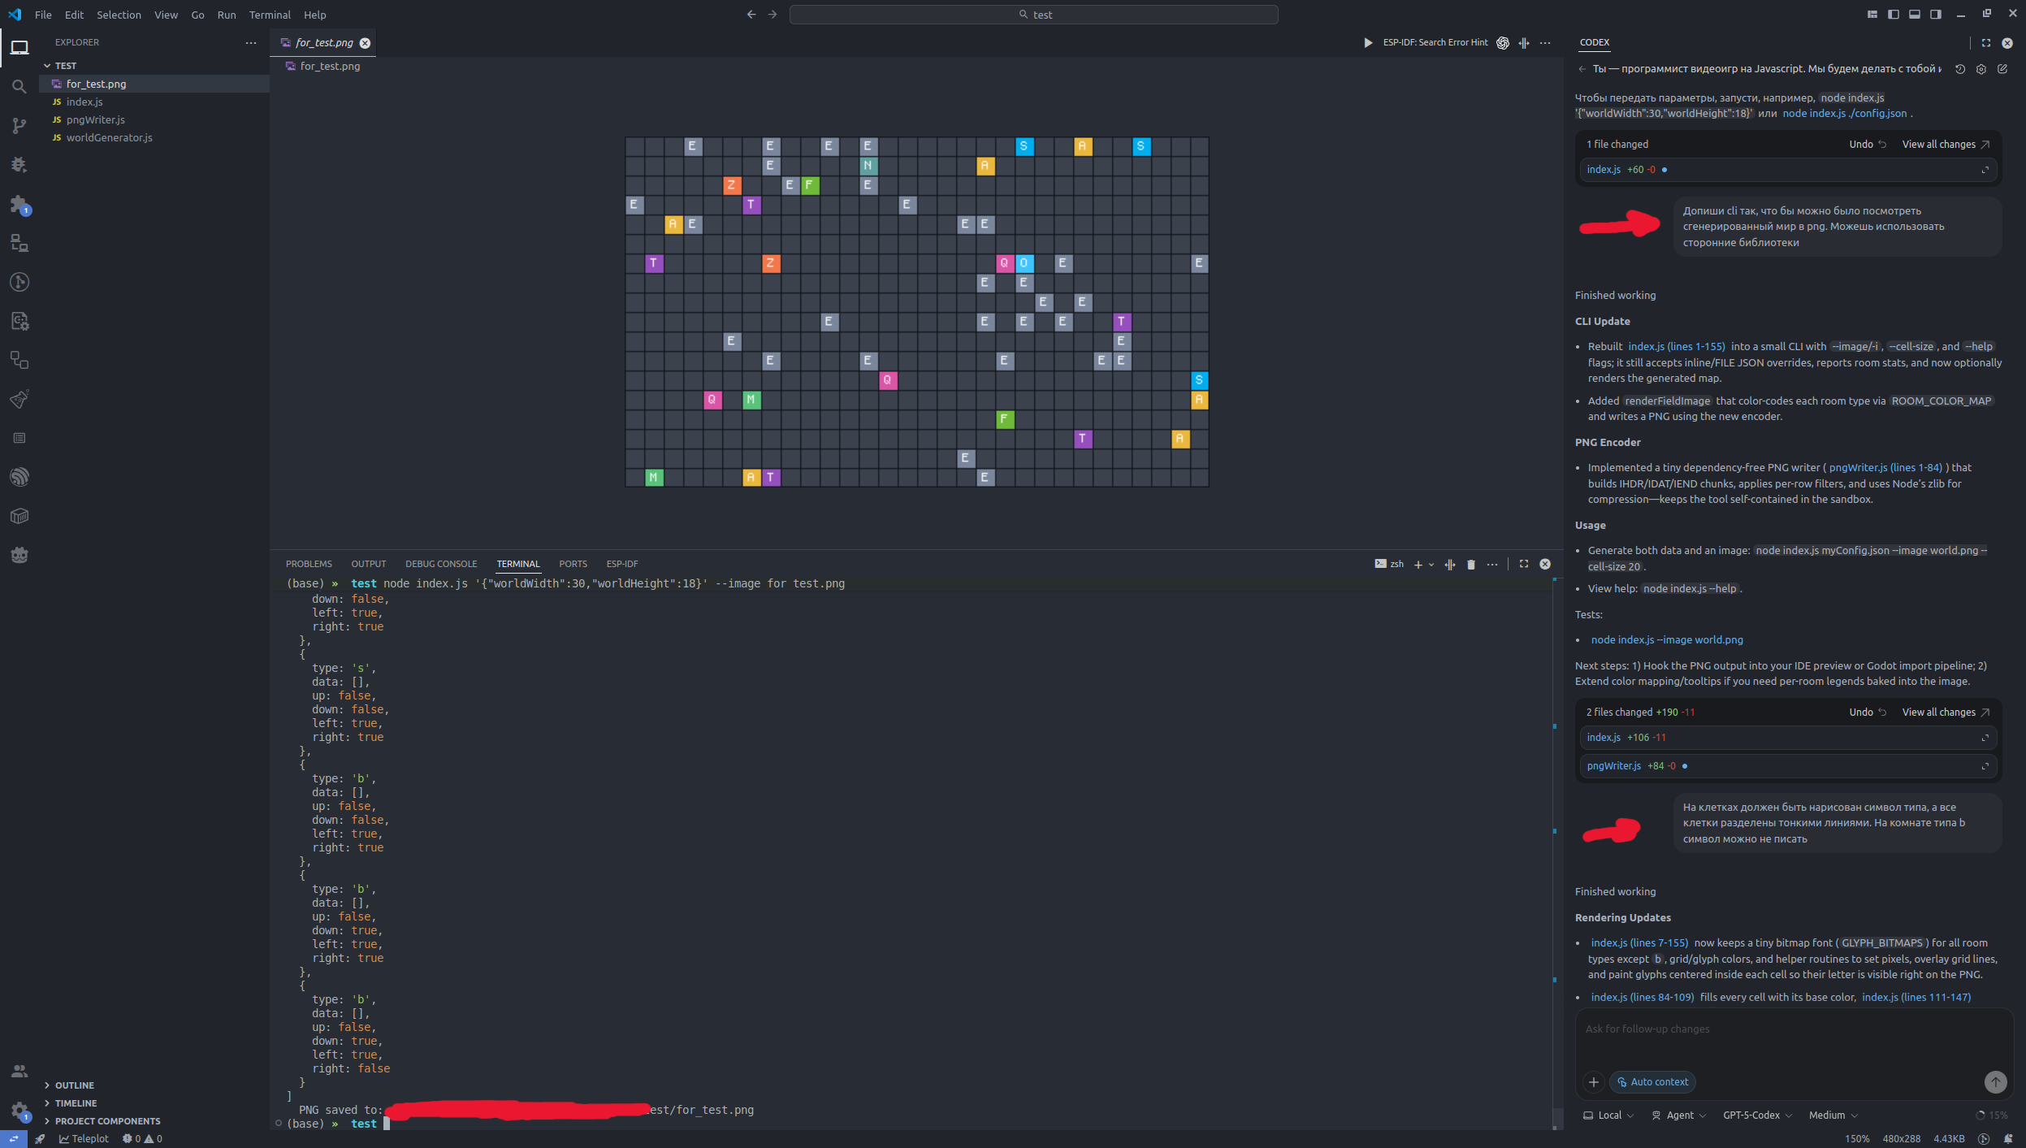Viewport: 2026px width, 1148px height.
Task: Expand the OUTLINE section
Action: (74, 1085)
